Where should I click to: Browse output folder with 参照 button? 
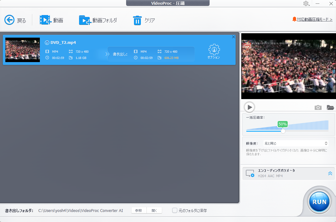click(139, 210)
